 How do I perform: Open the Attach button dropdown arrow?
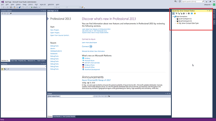point(39,7)
